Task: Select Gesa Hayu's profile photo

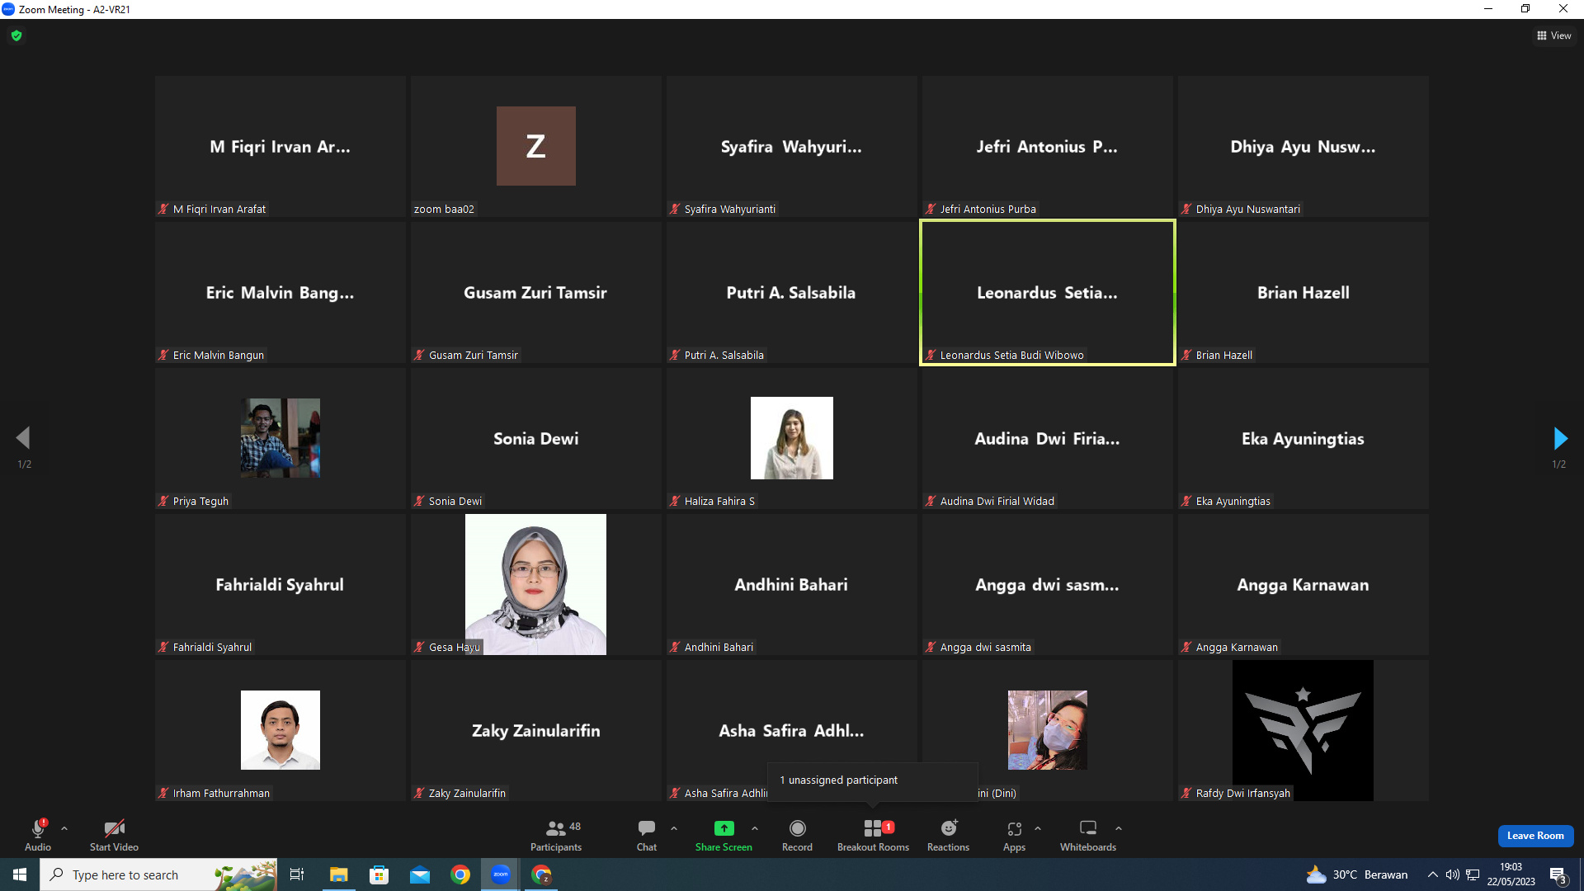Action: tap(535, 584)
